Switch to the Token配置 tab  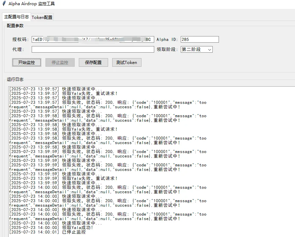42,17
